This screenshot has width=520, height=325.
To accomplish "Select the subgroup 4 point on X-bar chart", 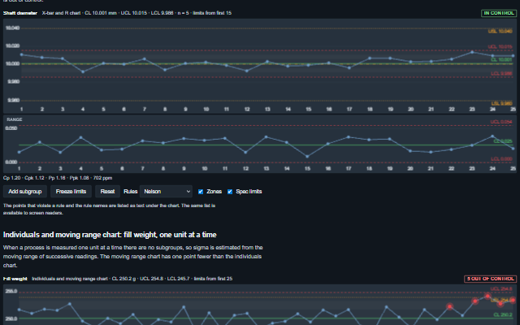I will [x=83, y=71].
